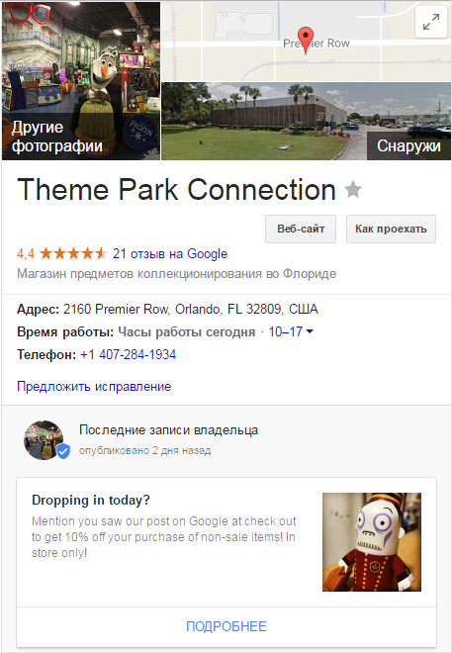Image resolution: width=452 pixels, height=653 pixels.
Task: Expand the map with the arrows icon
Action: click(431, 23)
